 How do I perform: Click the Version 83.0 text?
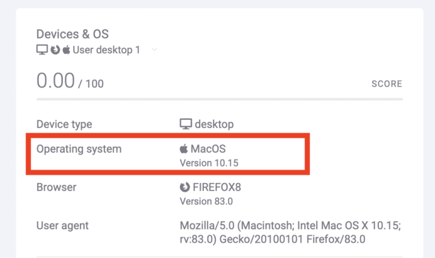click(x=206, y=201)
